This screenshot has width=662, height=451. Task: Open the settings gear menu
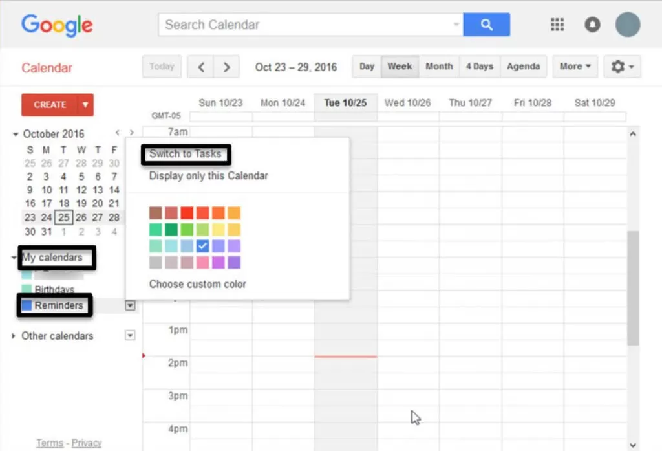pyautogui.click(x=623, y=67)
